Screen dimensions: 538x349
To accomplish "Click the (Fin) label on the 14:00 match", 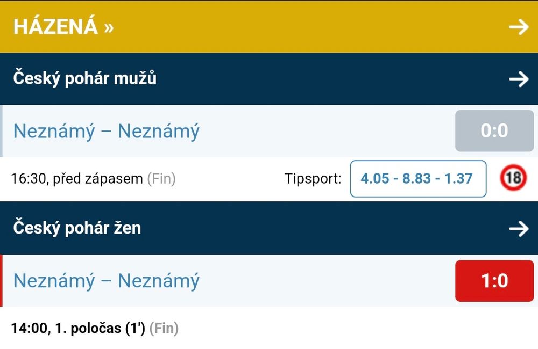I will click(x=164, y=328).
